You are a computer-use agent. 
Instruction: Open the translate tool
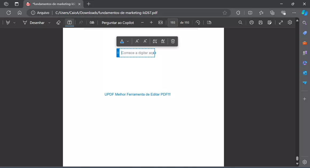(92, 23)
